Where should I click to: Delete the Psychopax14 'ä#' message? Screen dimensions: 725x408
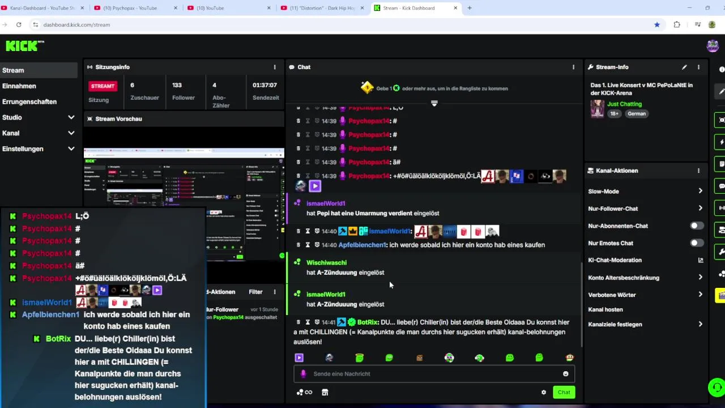click(x=298, y=162)
